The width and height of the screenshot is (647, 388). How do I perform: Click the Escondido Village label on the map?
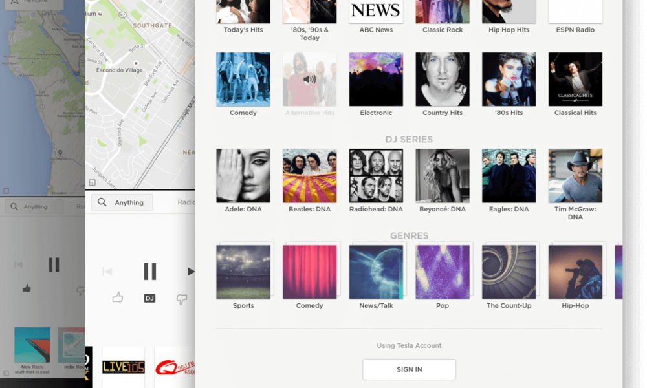pyautogui.click(x=119, y=70)
